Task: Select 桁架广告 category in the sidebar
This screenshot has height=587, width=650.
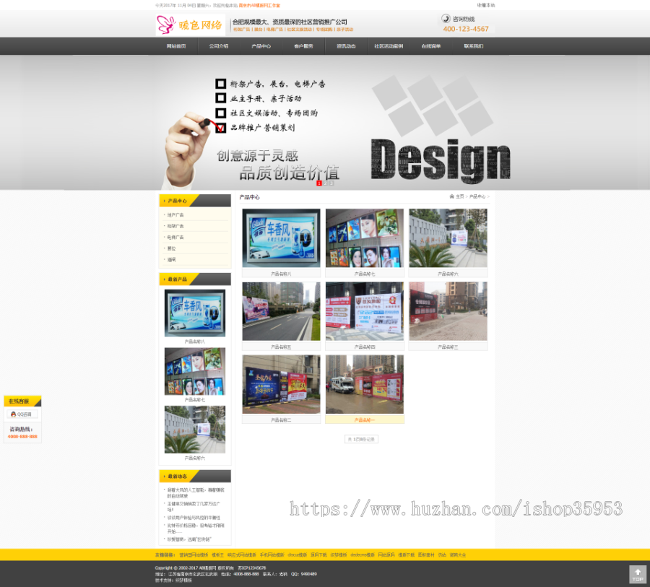Action: point(175,226)
